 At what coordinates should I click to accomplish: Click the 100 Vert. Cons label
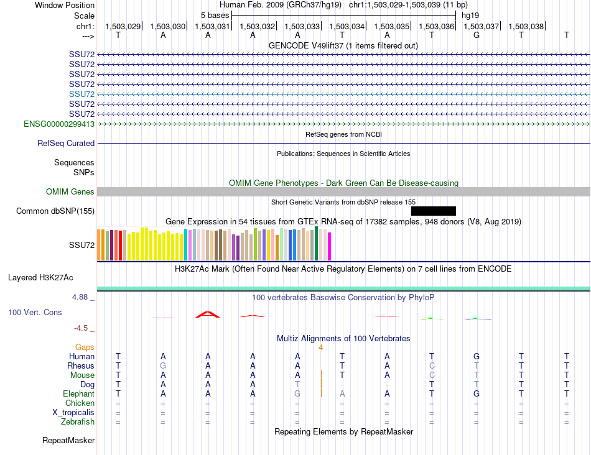tap(35, 312)
